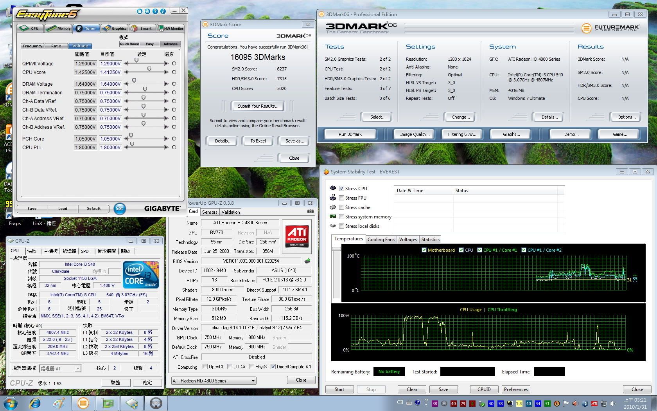Click GPU-Z camera screenshot icon

311,211
